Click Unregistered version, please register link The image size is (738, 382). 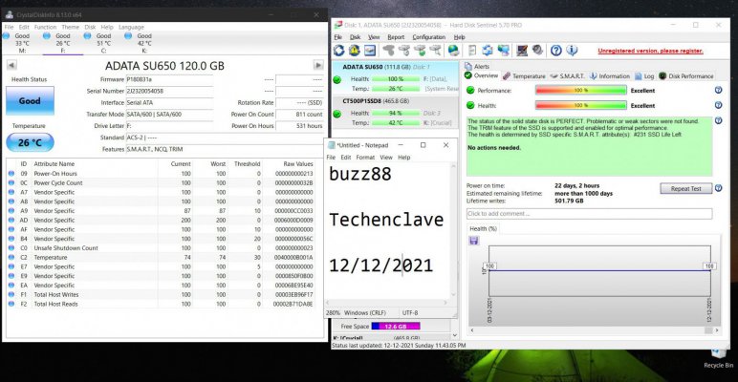click(x=650, y=51)
